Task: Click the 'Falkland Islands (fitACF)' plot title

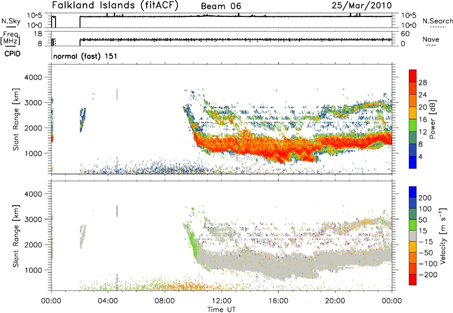Action: [115, 5]
